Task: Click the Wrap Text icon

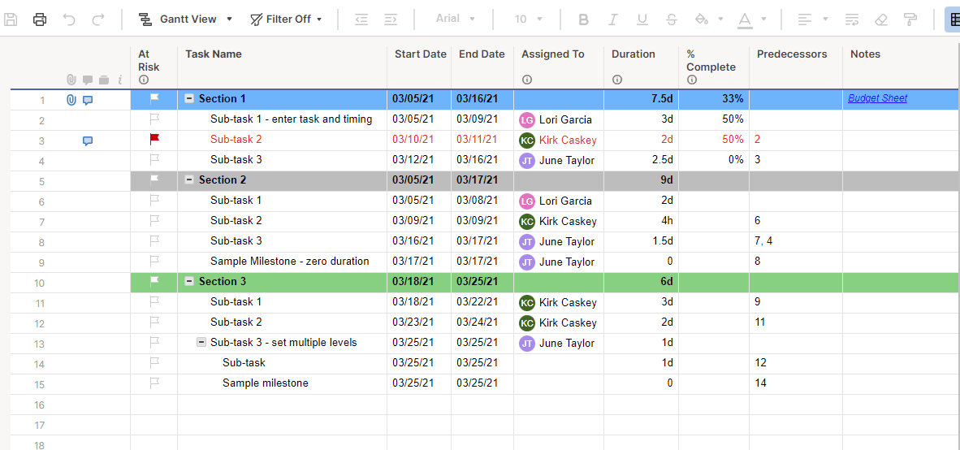Action: [x=852, y=19]
